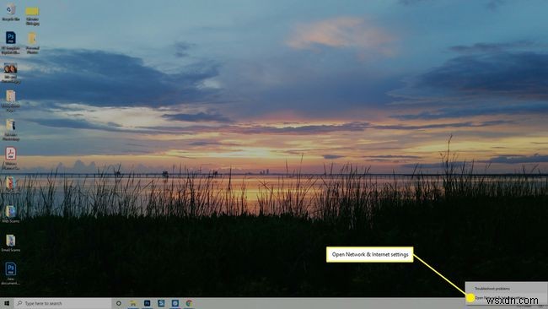Screen dimensions: 548x309
Task: Choose Troubleshoot problems in the context menu
Action: pos(506,289)
